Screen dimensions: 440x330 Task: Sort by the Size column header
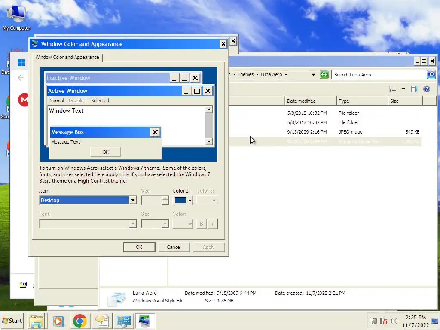point(405,101)
